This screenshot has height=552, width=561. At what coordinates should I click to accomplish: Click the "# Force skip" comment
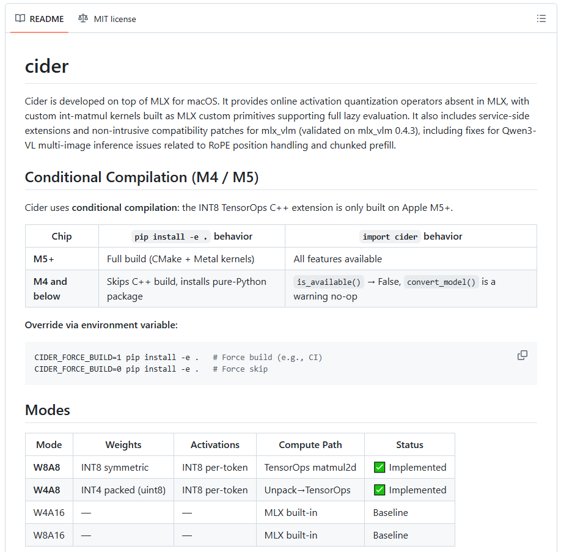[240, 369]
